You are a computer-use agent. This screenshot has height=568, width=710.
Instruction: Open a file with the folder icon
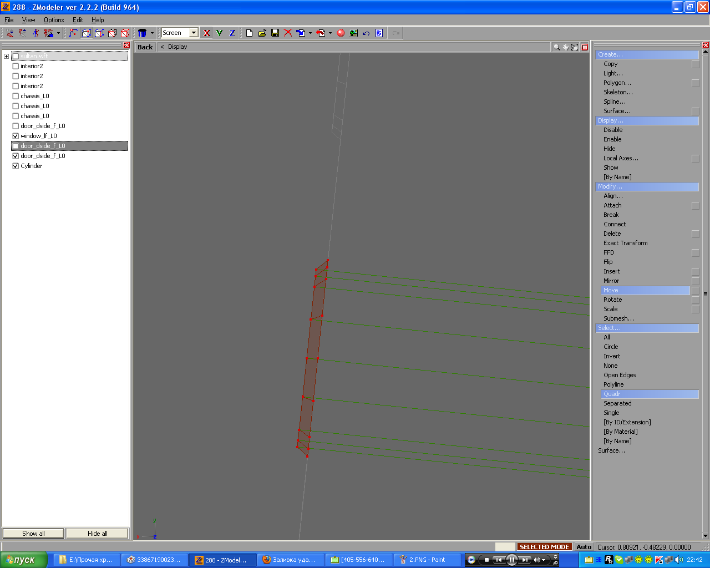click(262, 33)
